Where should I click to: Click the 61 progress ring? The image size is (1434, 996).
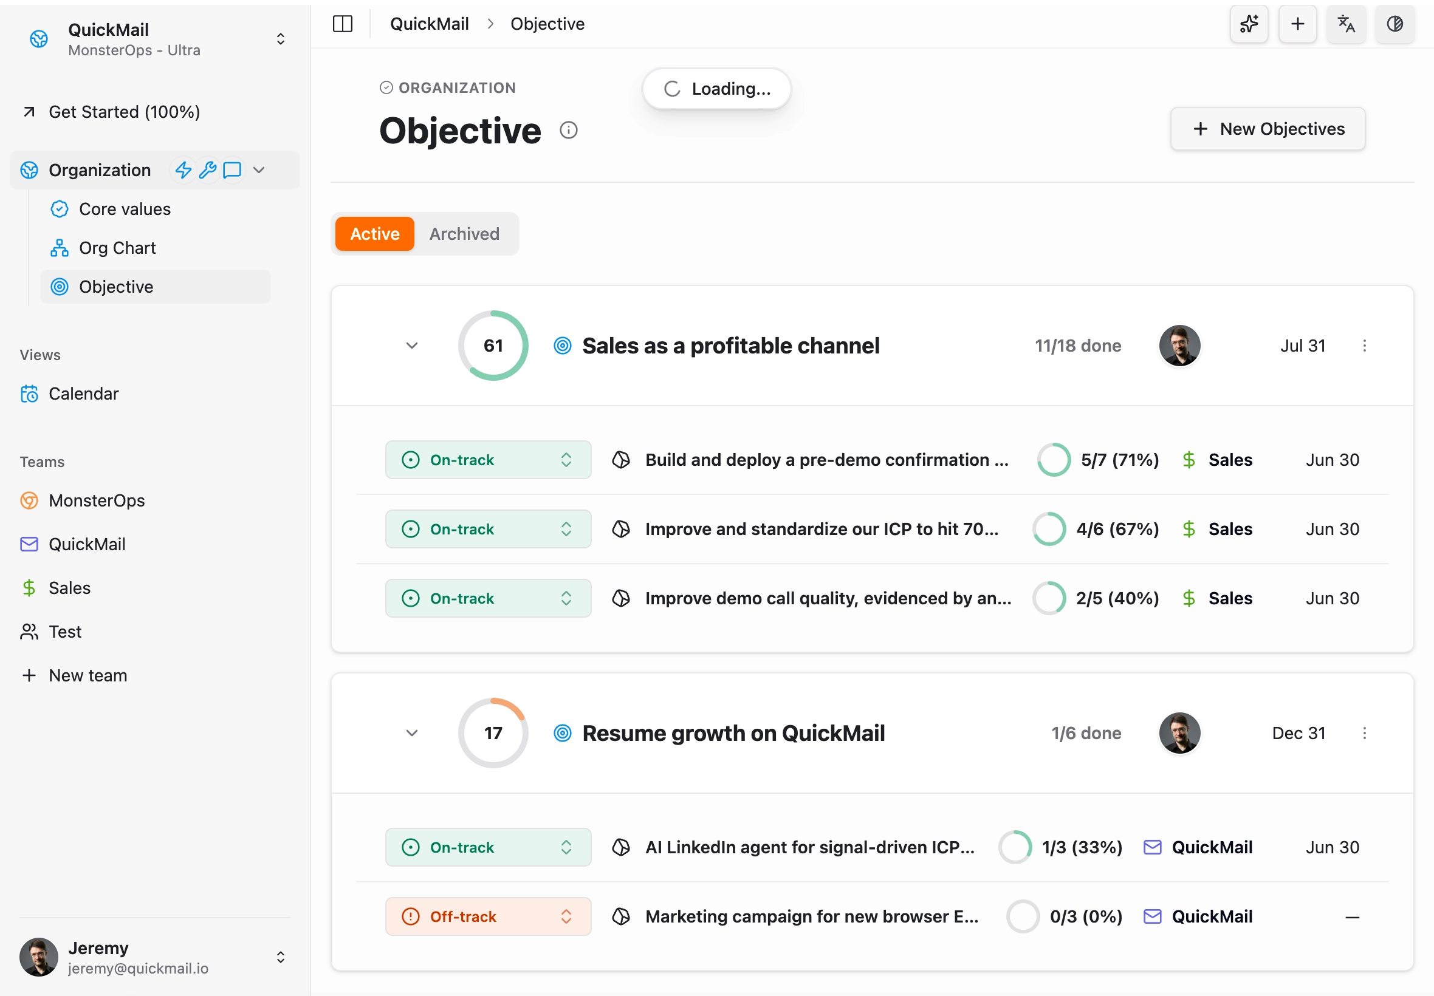tap(493, 345)
